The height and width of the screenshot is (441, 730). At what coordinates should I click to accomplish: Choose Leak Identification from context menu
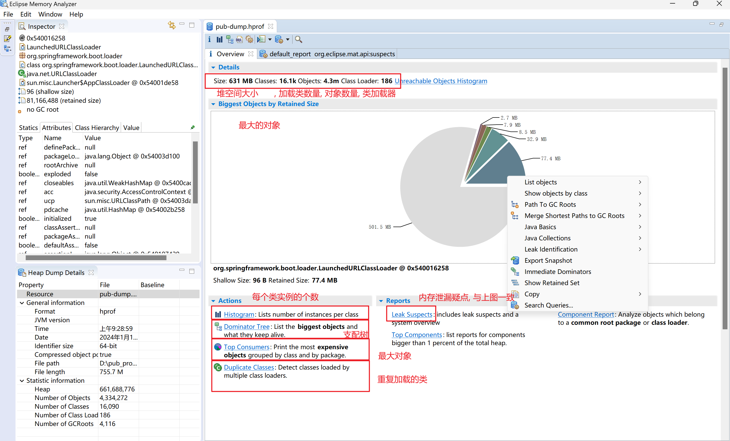tap(578, 249)
